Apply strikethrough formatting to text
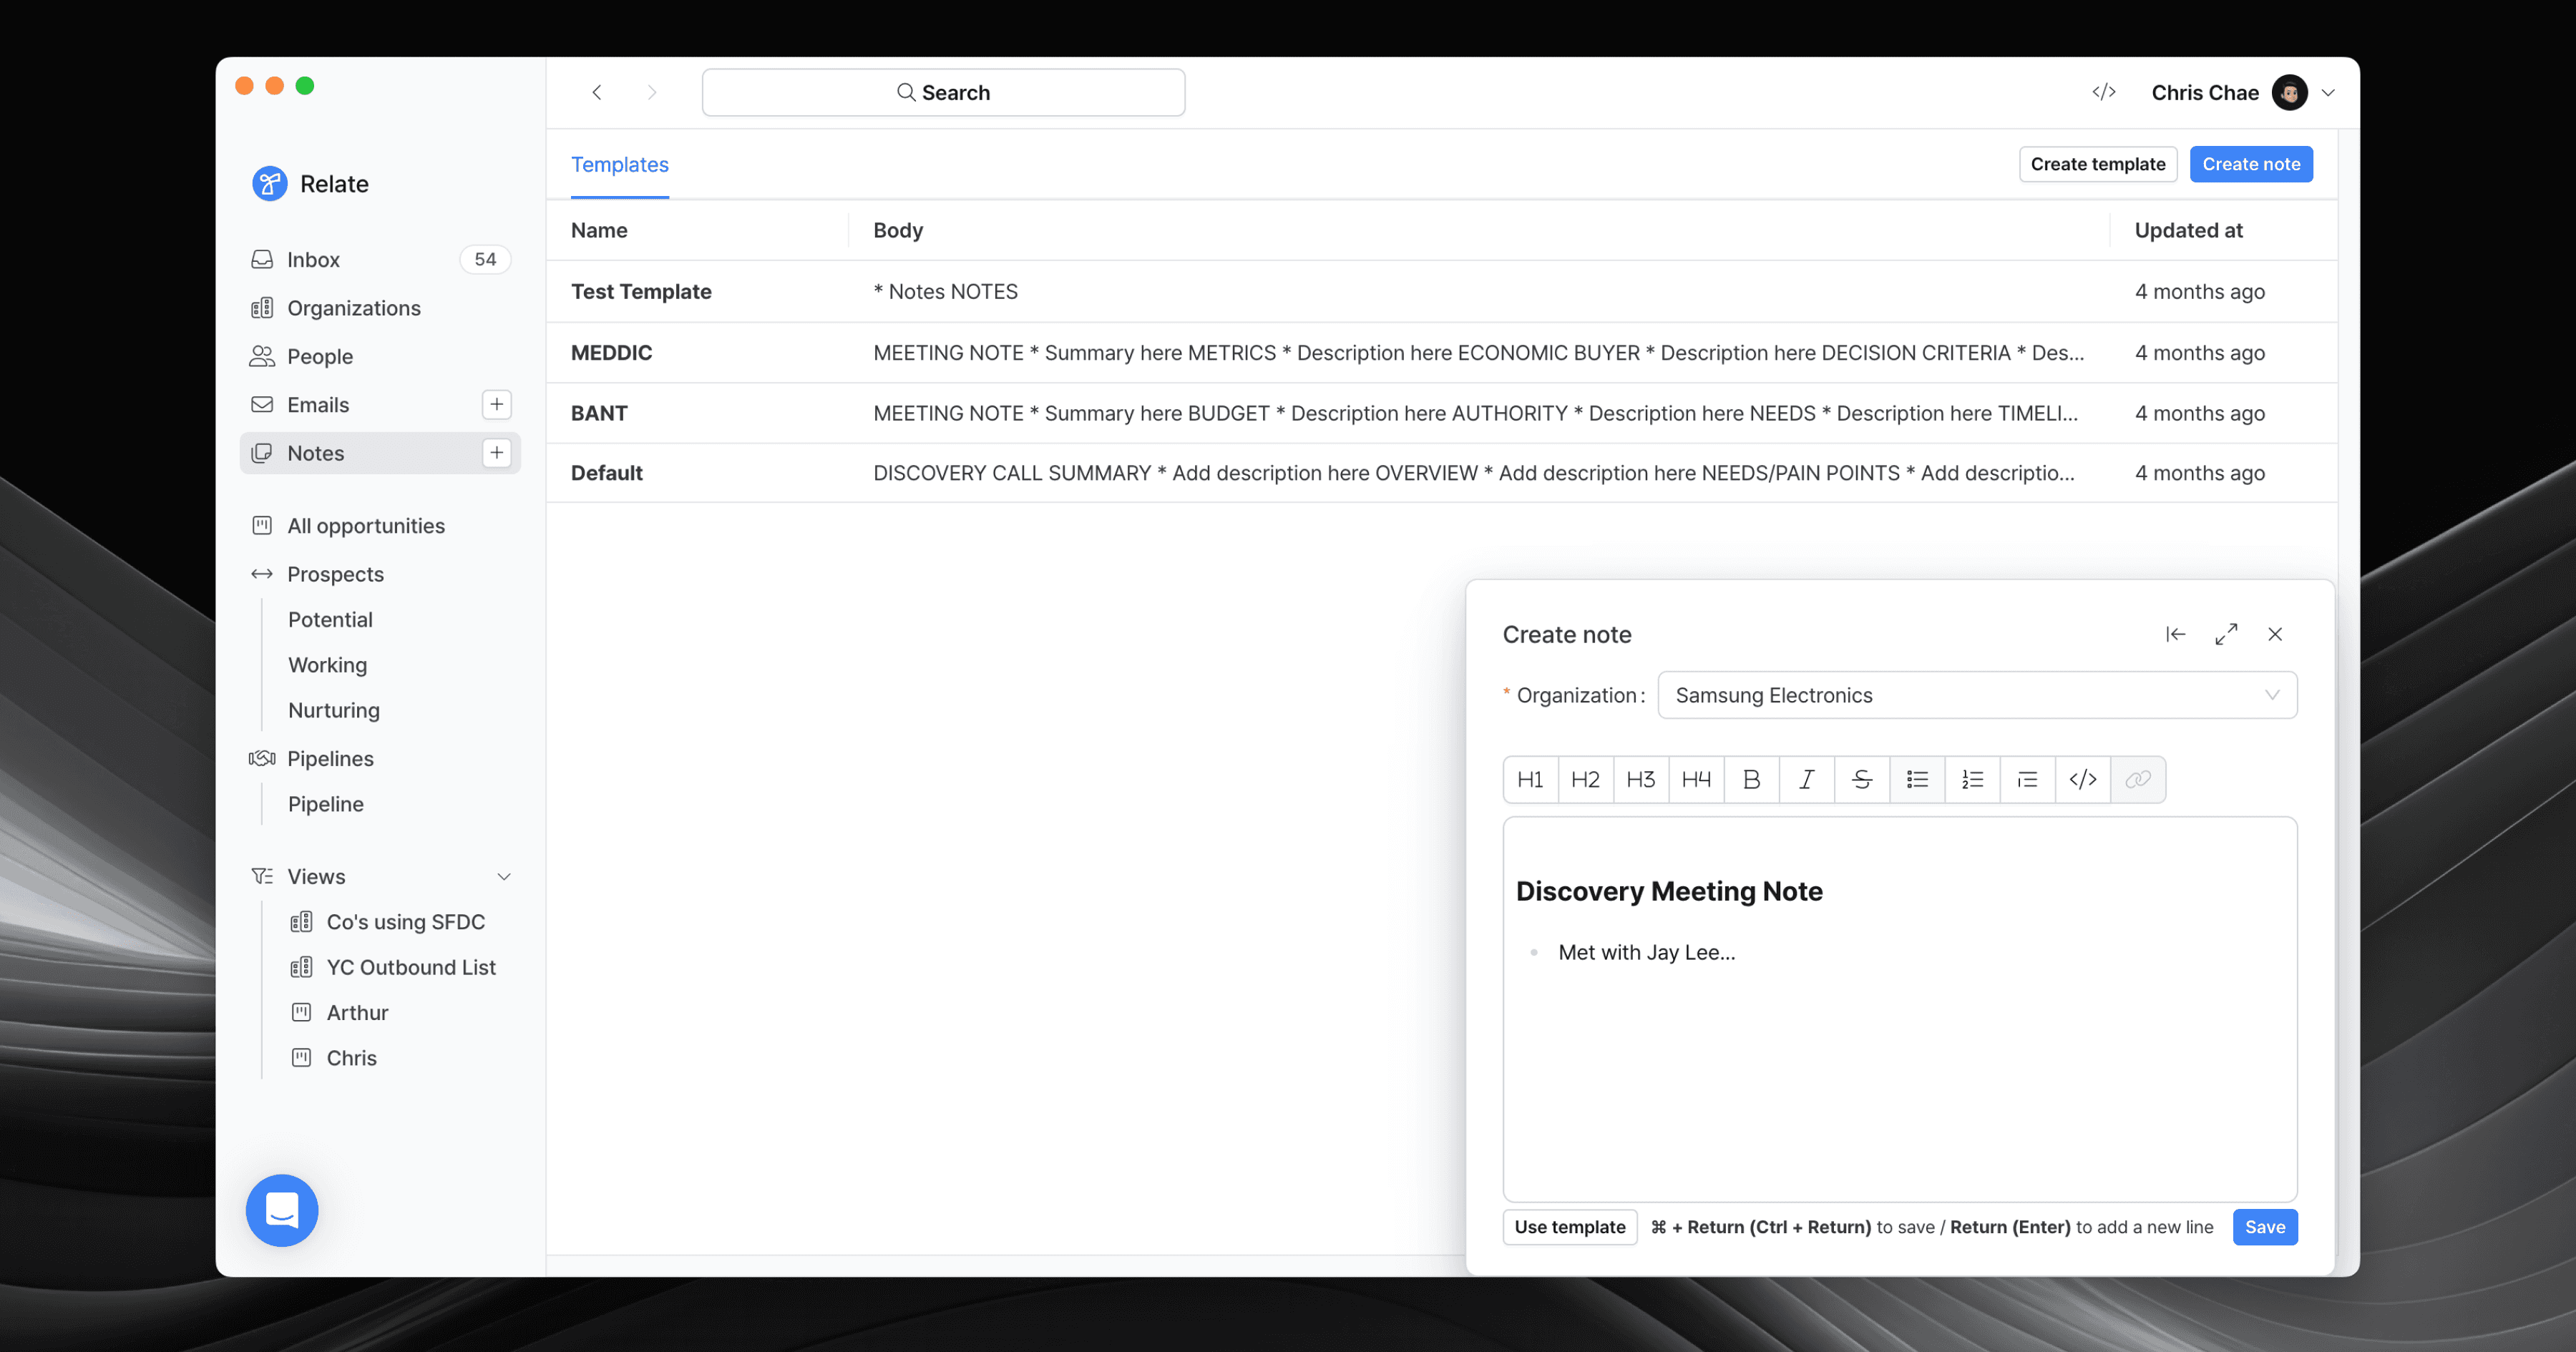This screenshot has height=1352, width=2576. (x=1861, y=779)
